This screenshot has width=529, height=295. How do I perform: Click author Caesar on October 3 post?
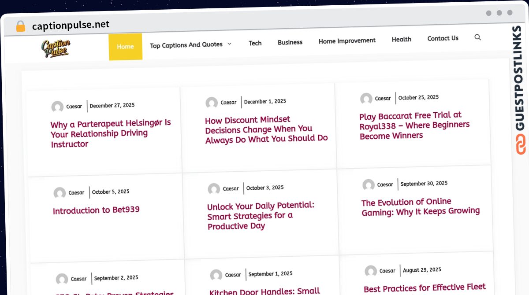coord(231,189)
